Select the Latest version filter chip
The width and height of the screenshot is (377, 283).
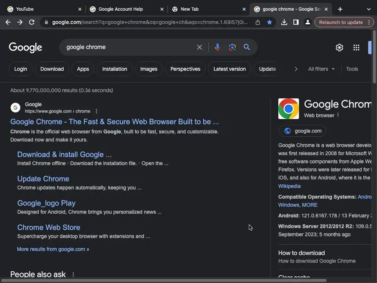coord(230,69)
